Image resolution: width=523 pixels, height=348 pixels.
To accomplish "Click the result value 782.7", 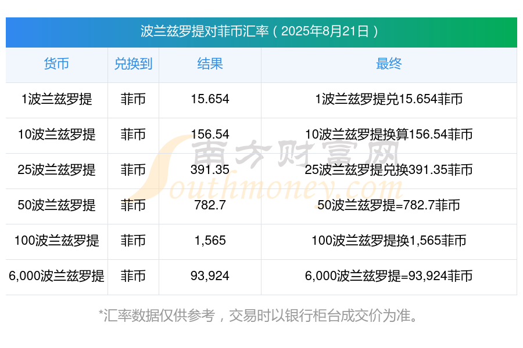I will tap(210, 205).
